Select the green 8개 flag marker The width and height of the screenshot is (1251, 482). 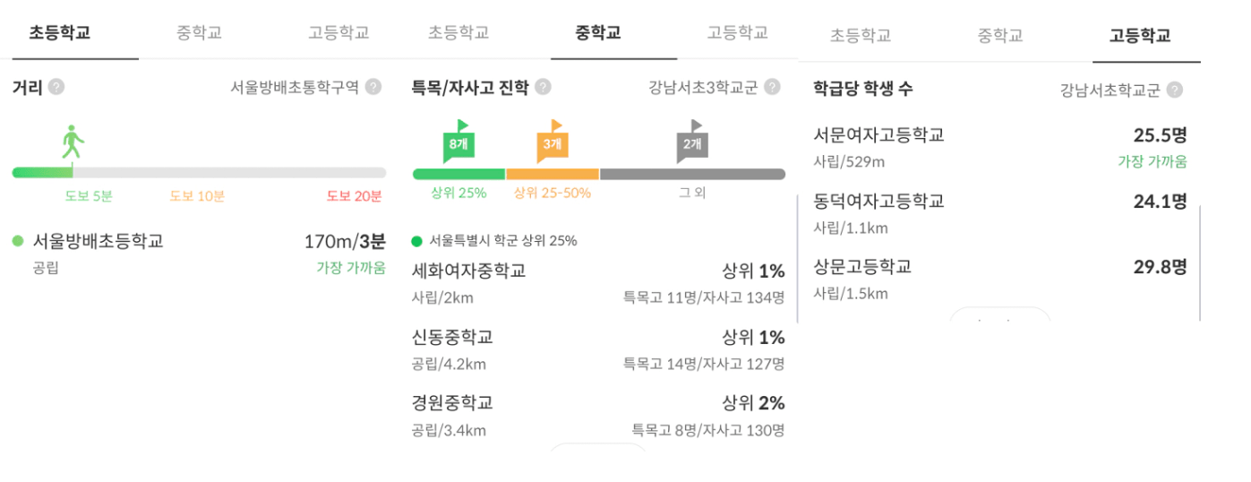pyautogui.click(x=458, y=142)
